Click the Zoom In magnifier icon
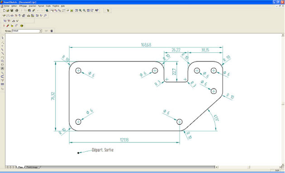This screenshot has width=285, height=173. (x=81, y=10)
